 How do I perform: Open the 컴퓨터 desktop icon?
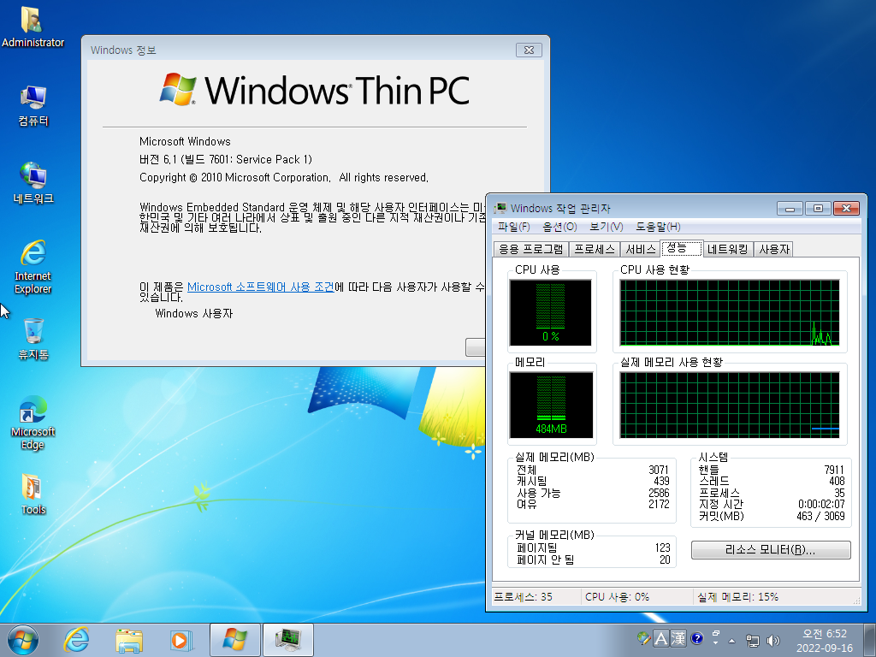(33, 105)
